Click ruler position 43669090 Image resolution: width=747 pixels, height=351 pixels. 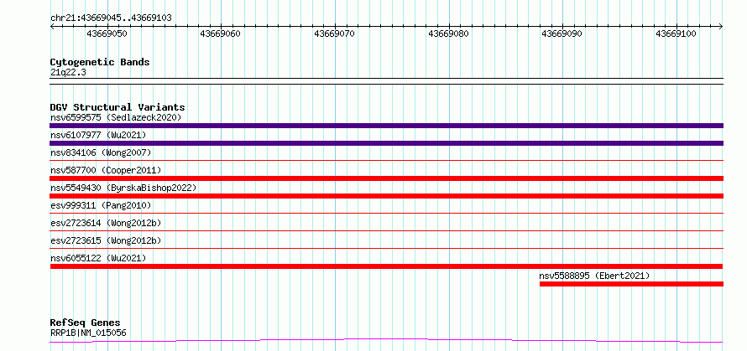point(562,34)
